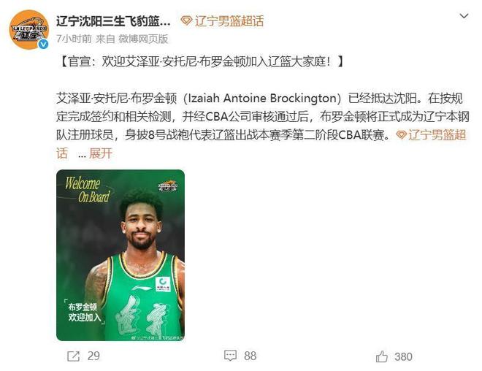Screen dimensions: 482x371
Task: Click the repost share icon
Action: point(74,356)
